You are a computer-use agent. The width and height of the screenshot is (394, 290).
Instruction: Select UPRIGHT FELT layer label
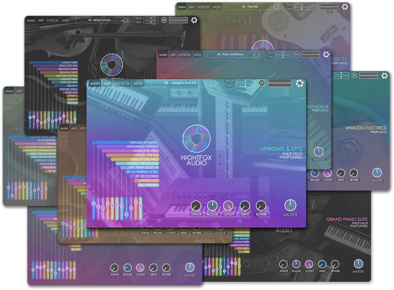tap(149, 181)
